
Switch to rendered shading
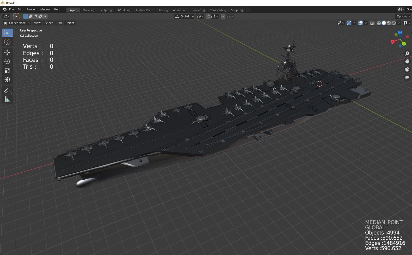(x=394, y=23)
